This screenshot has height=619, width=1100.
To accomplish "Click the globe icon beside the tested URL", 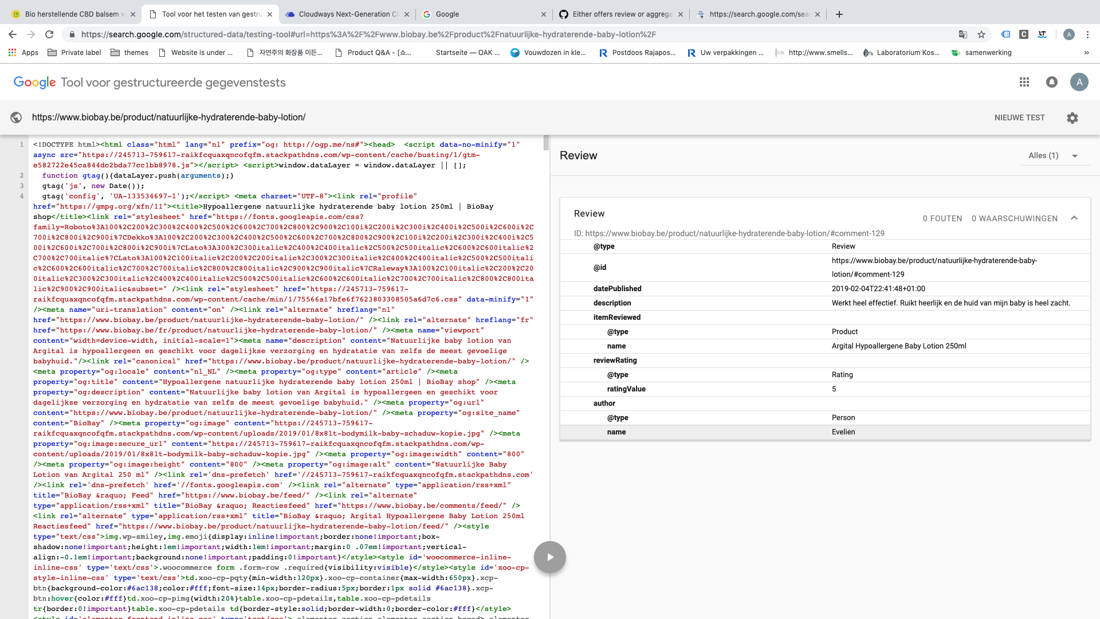I will tap(16, 117).
